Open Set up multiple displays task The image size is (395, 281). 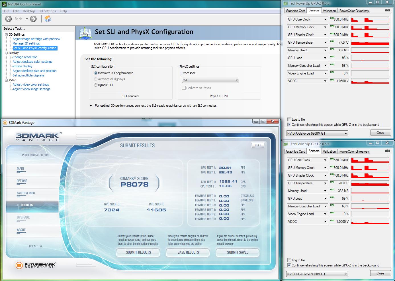click(28, 75)
